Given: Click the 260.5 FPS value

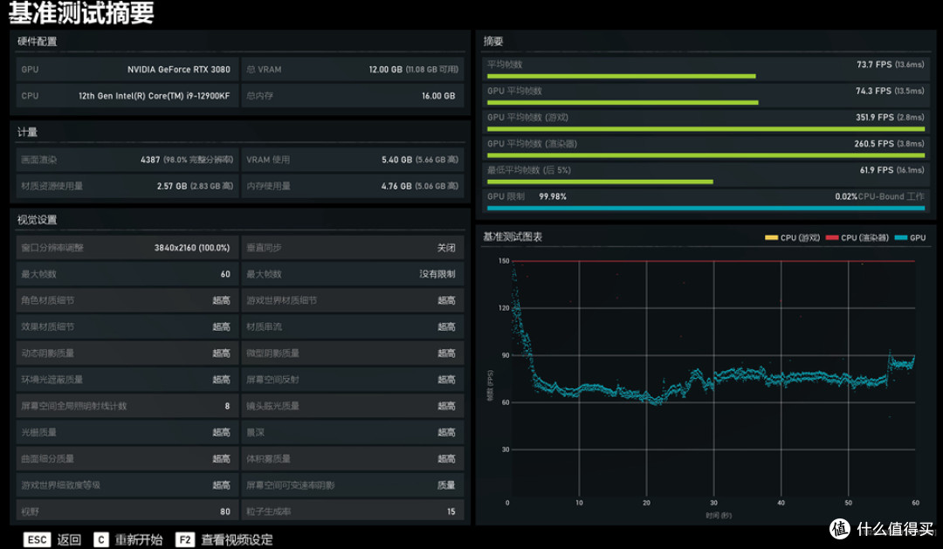Looking at the screenshot, I should coord(890,144).
